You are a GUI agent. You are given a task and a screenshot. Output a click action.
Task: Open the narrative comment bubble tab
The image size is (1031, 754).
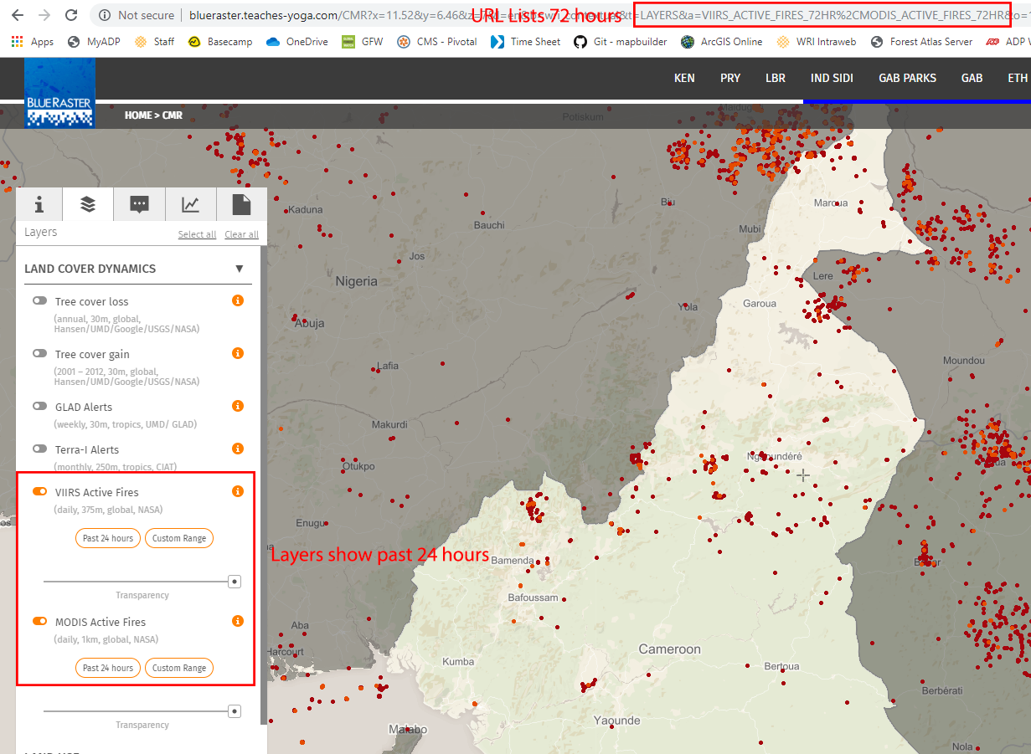(x=140, y=205)
